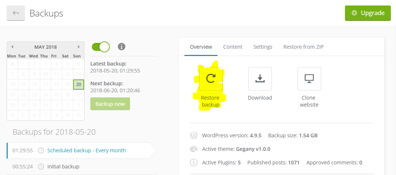Go to next month in calendar
Image resolution: width=396 pixels, height=175 pixels.
[x=78, y=47]
